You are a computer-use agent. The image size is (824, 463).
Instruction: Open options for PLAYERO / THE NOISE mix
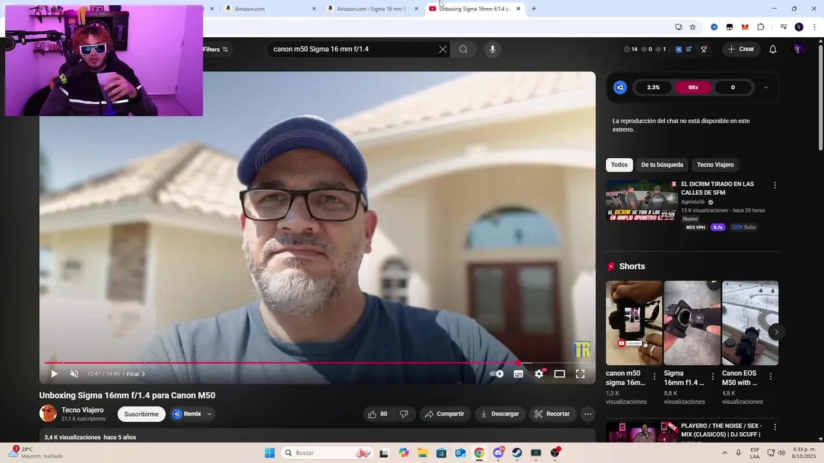click(774, 427)
